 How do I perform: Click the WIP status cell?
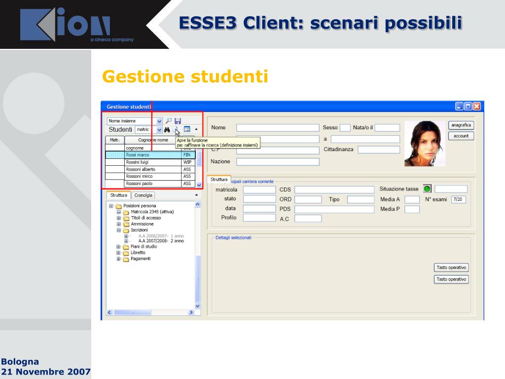188,162
